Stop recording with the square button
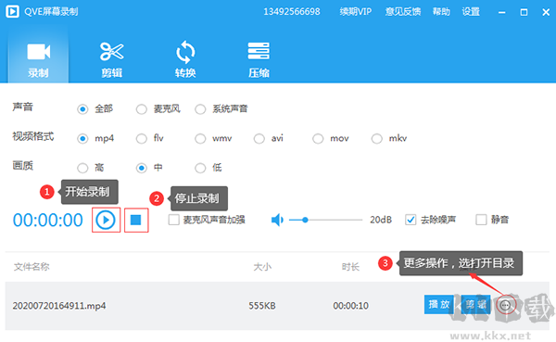 point(136,220)
